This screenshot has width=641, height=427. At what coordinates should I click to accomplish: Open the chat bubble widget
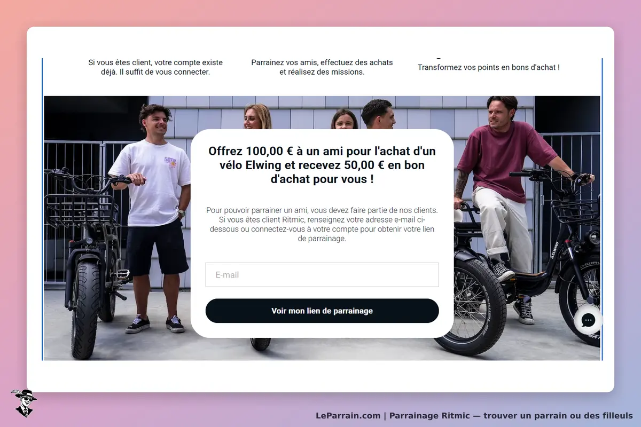[x=588, y=320]
